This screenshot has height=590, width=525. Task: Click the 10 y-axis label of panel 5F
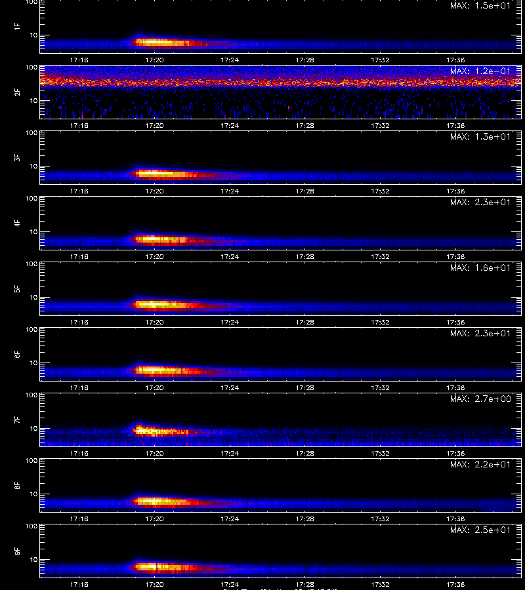click(x=34, y=297)
